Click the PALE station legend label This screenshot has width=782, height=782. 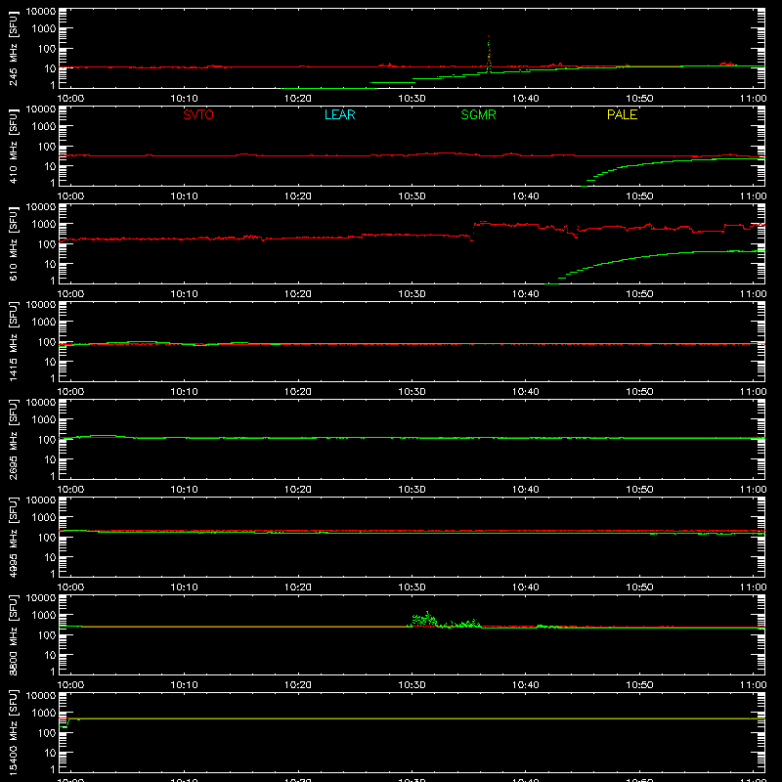(622, 114)
